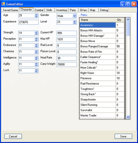Click the Save button

pyautogui.click(x=123, y=136)
